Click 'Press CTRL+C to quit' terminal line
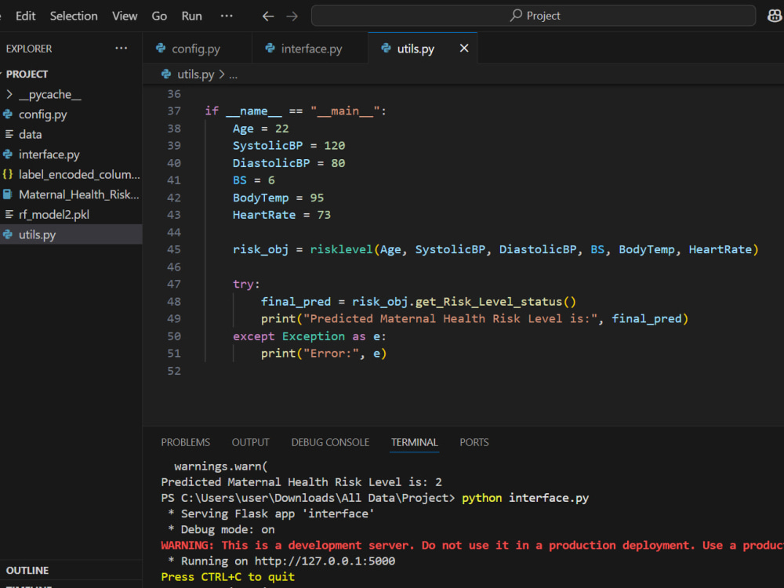 (x=227, y=577)
